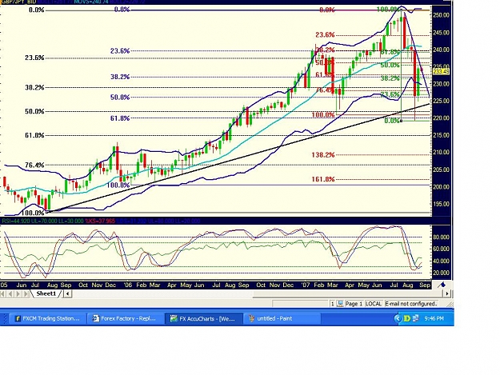Screen dimensions: 500x375
Task: Click the LOCAL status bar indicator
Action: (374, 304)
